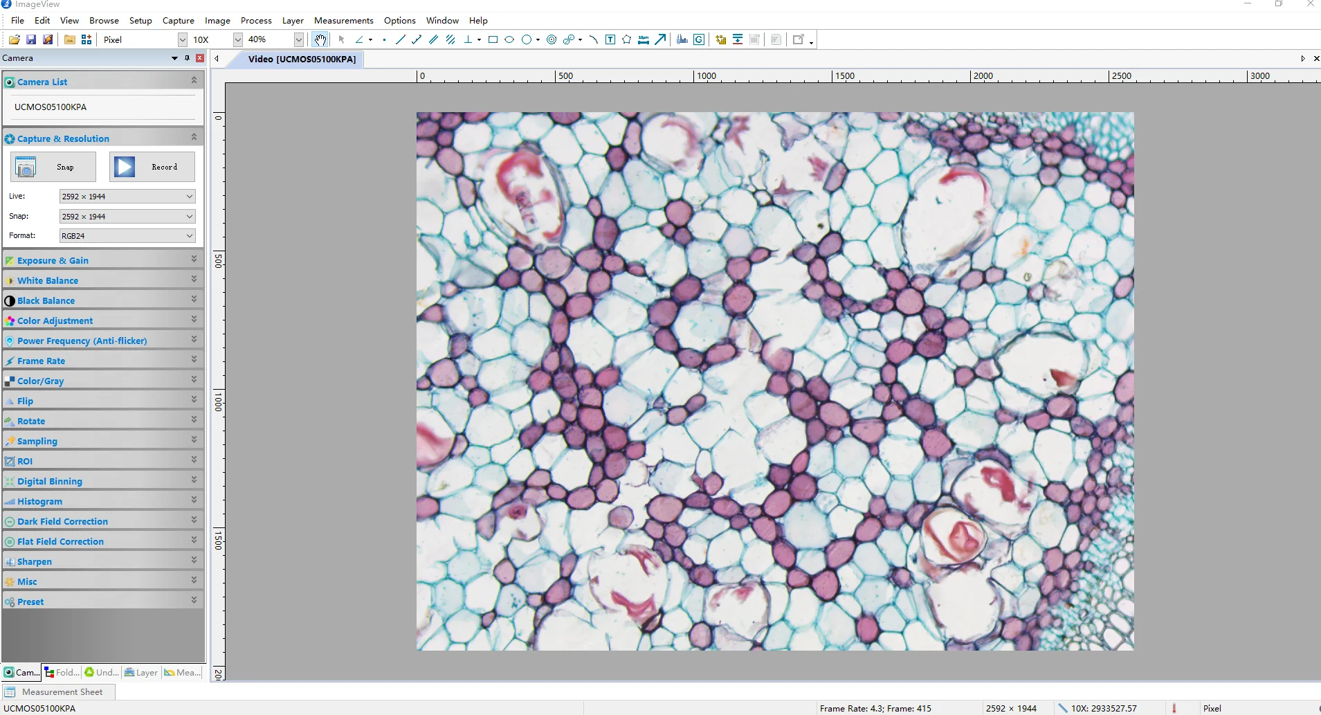Screen dimensions: 1321x715
Task: Open the RGB24 Format dropdown
Action: (x=189, y=236)
